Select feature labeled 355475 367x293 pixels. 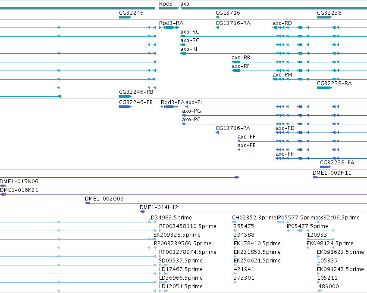pyautogui.click(x=244, y=226)
